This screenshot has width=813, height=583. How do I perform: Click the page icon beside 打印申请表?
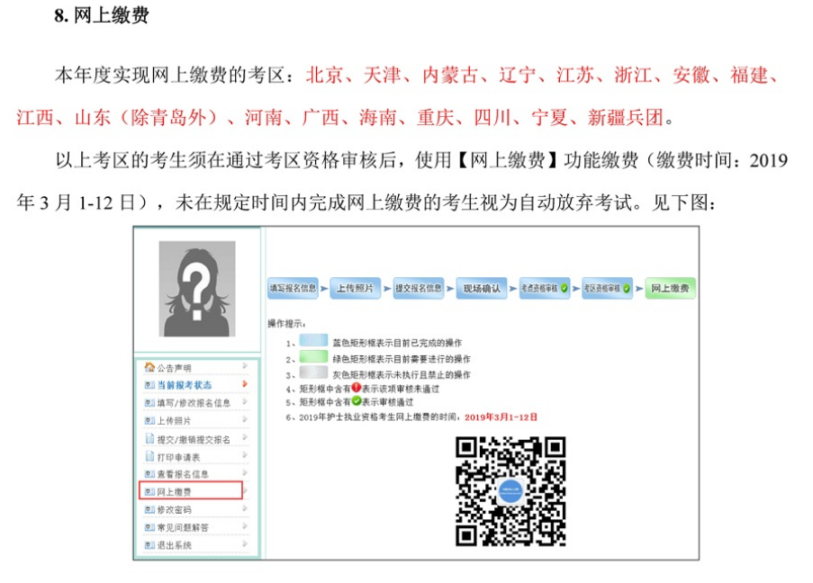click(150, 456)
